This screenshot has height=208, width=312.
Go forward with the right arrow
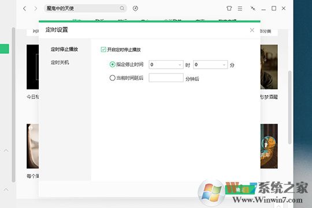[36, 8]
